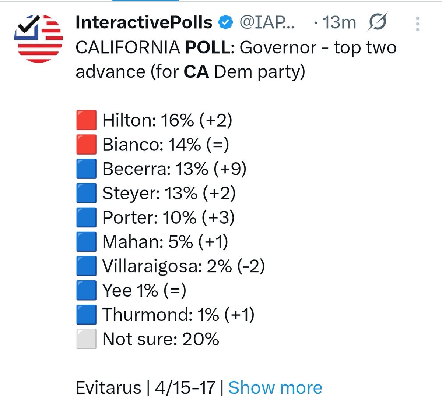Click the blue square beside Villaraigosa

[x=87, y=266]
